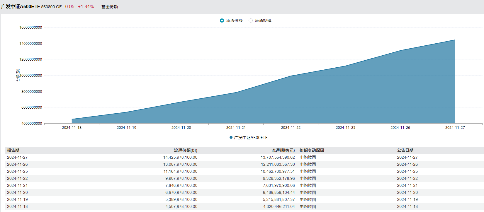Click scale value 9,329,352,178.96
484x212 pixels.
[x=279, y=178]
